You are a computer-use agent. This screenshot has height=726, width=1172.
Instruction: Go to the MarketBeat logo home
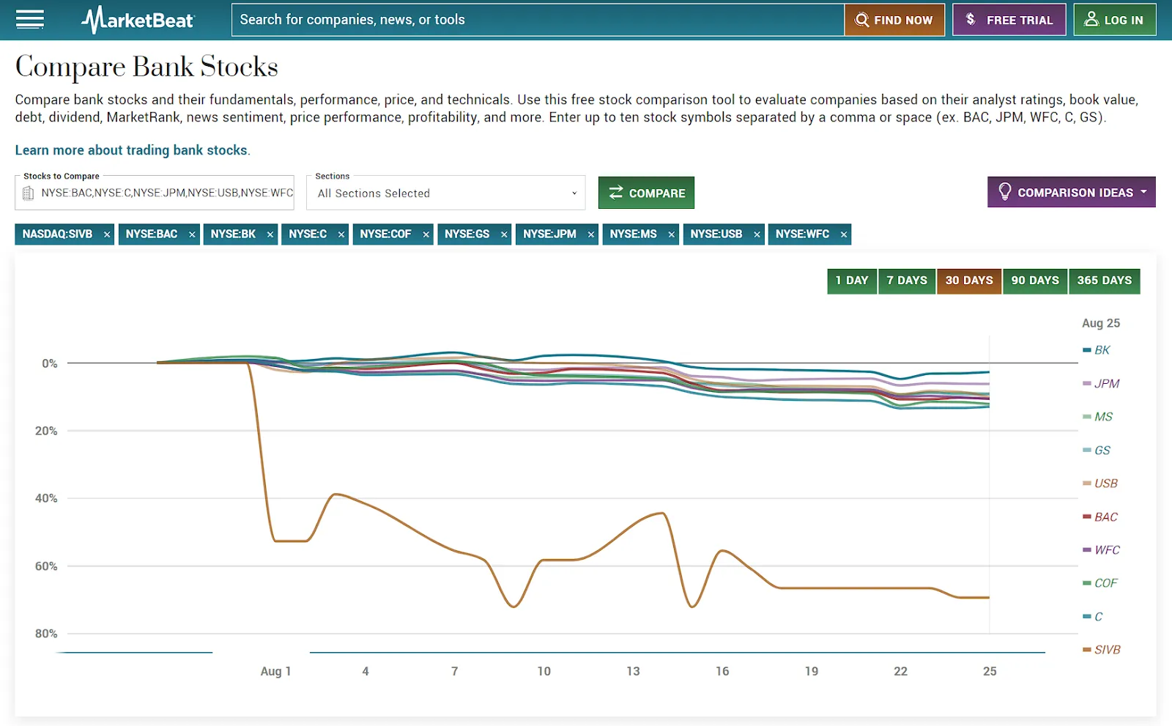pos(138,20)
